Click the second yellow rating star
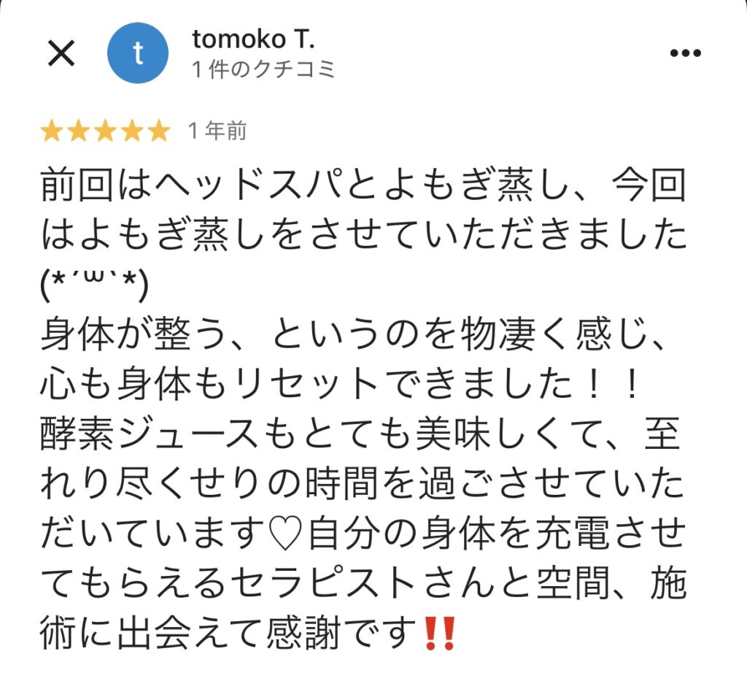Screen dimensions: 747x673 79,131
